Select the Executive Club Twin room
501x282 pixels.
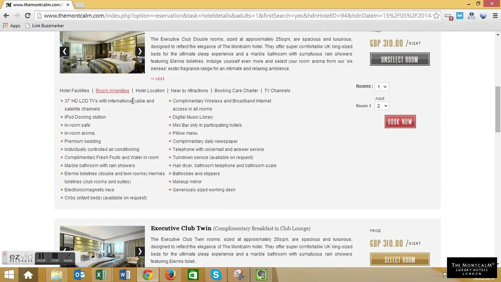[400, 260]
